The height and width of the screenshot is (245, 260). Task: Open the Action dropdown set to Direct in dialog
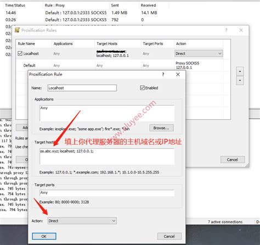coord(82,221)
